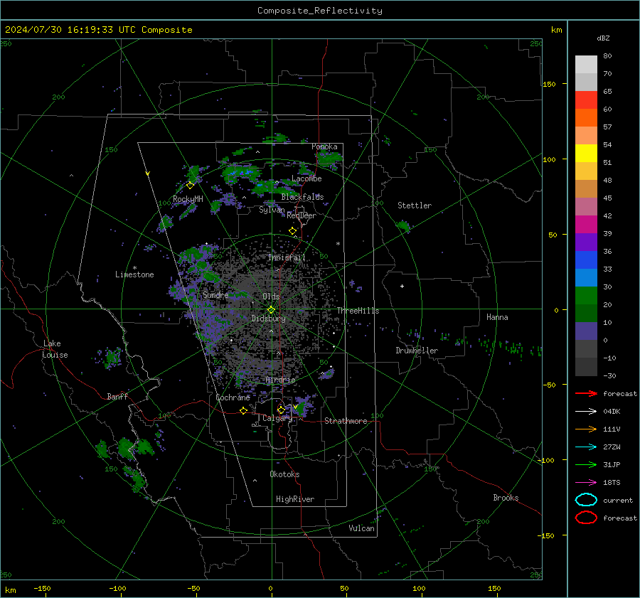
Task: Select the orange 60-57 dBZ color swatch
Action: 586,118
